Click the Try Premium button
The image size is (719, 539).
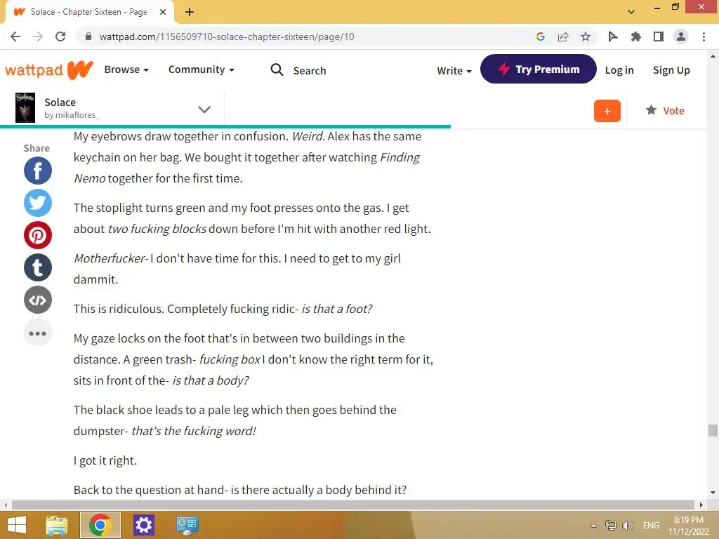[539, 69]
